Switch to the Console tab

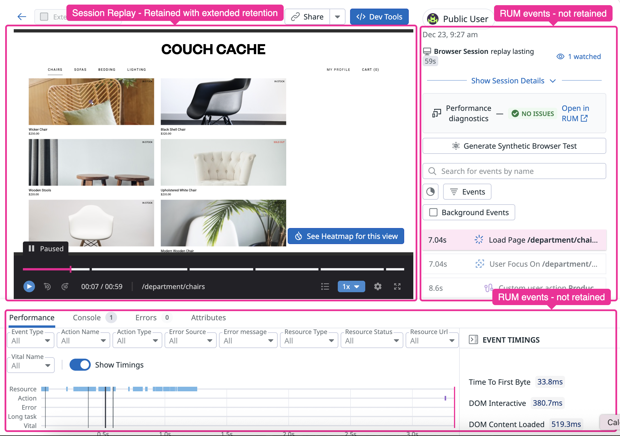point(87,317)
